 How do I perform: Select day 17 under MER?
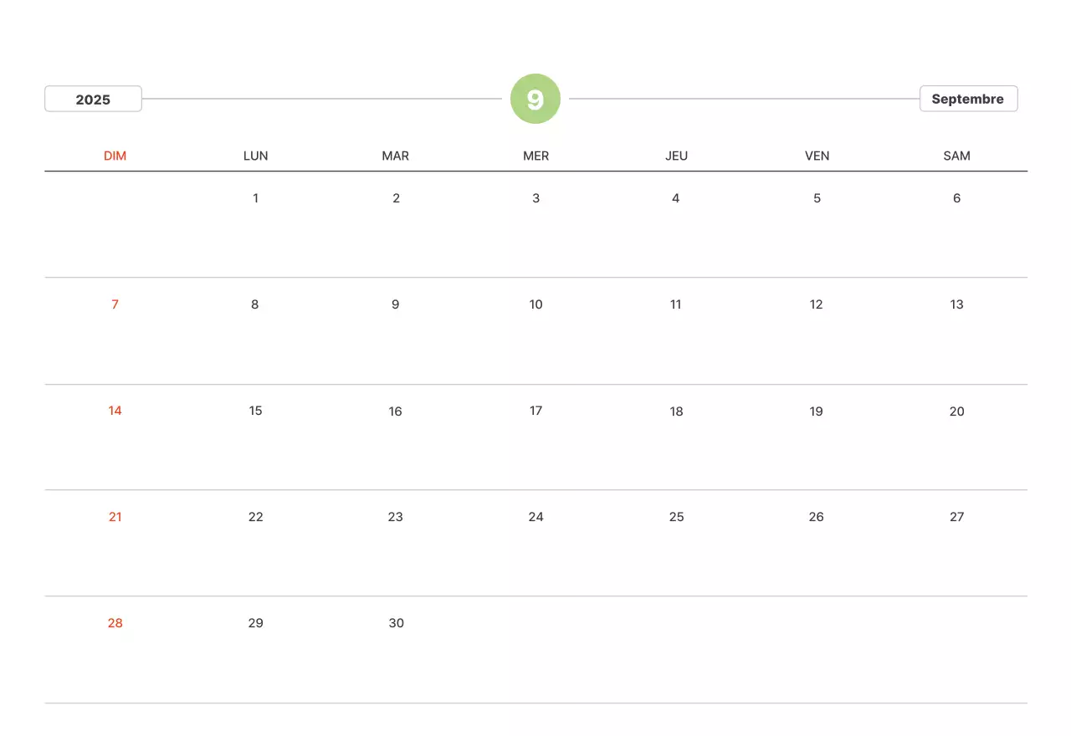[536, 411]
